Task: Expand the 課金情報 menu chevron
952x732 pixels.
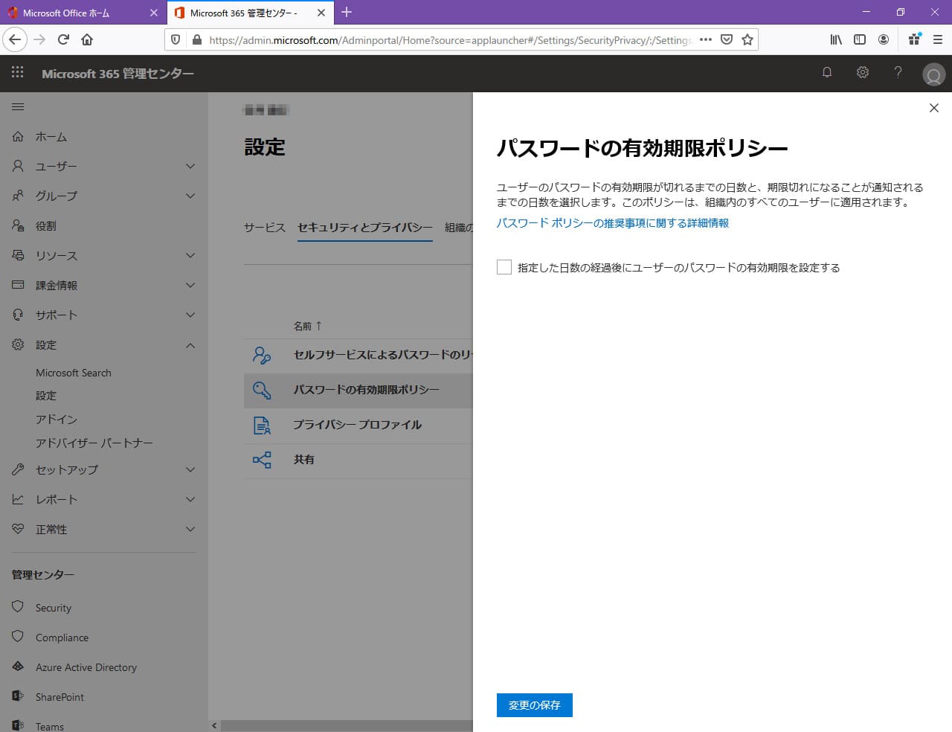Action: click(x=190, y=285)
